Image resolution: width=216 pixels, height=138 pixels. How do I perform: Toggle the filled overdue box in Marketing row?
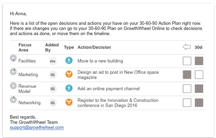tap(187, 75)
